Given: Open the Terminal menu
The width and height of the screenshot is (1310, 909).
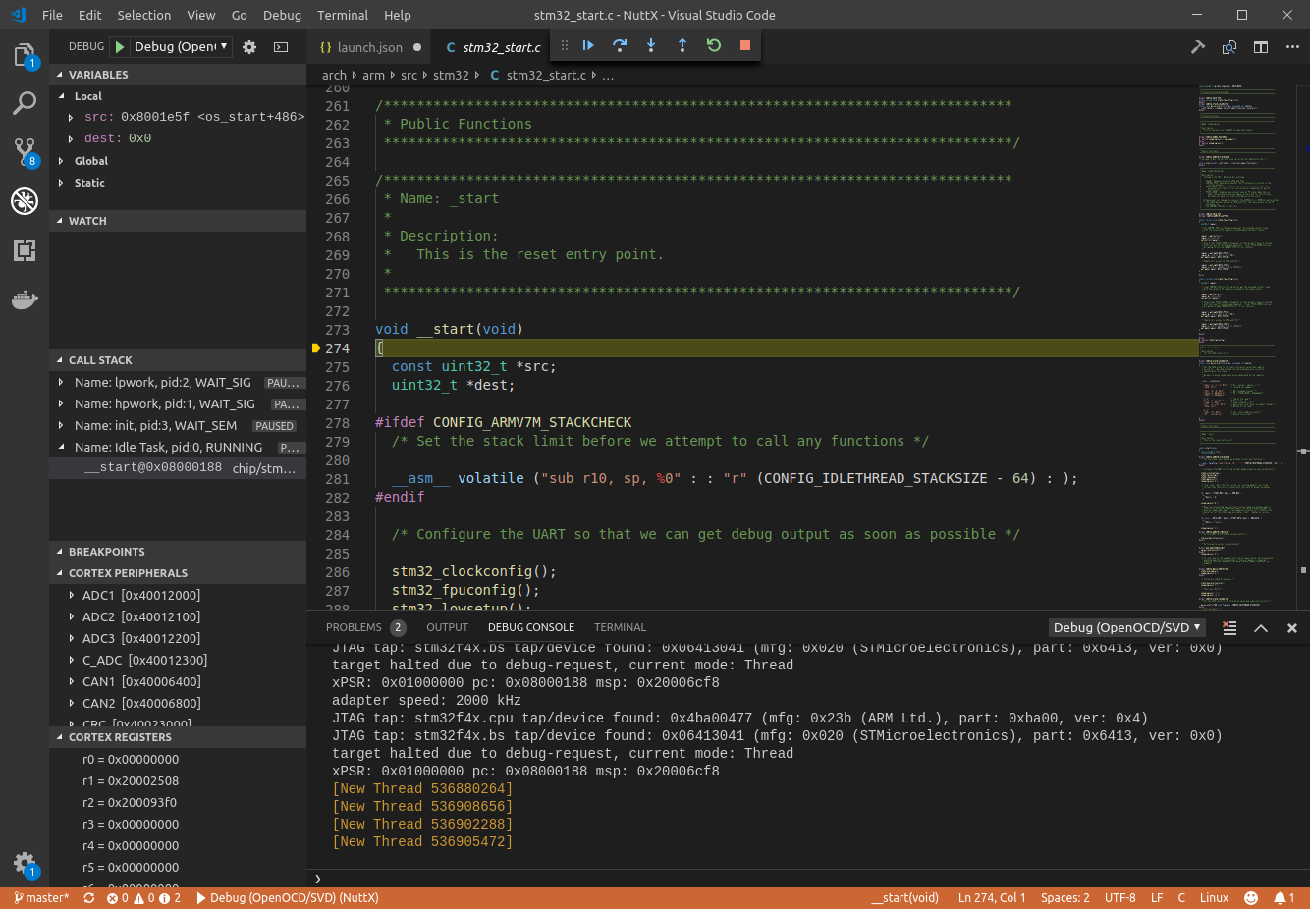Looking at the screenshot, I should point(343,15).
